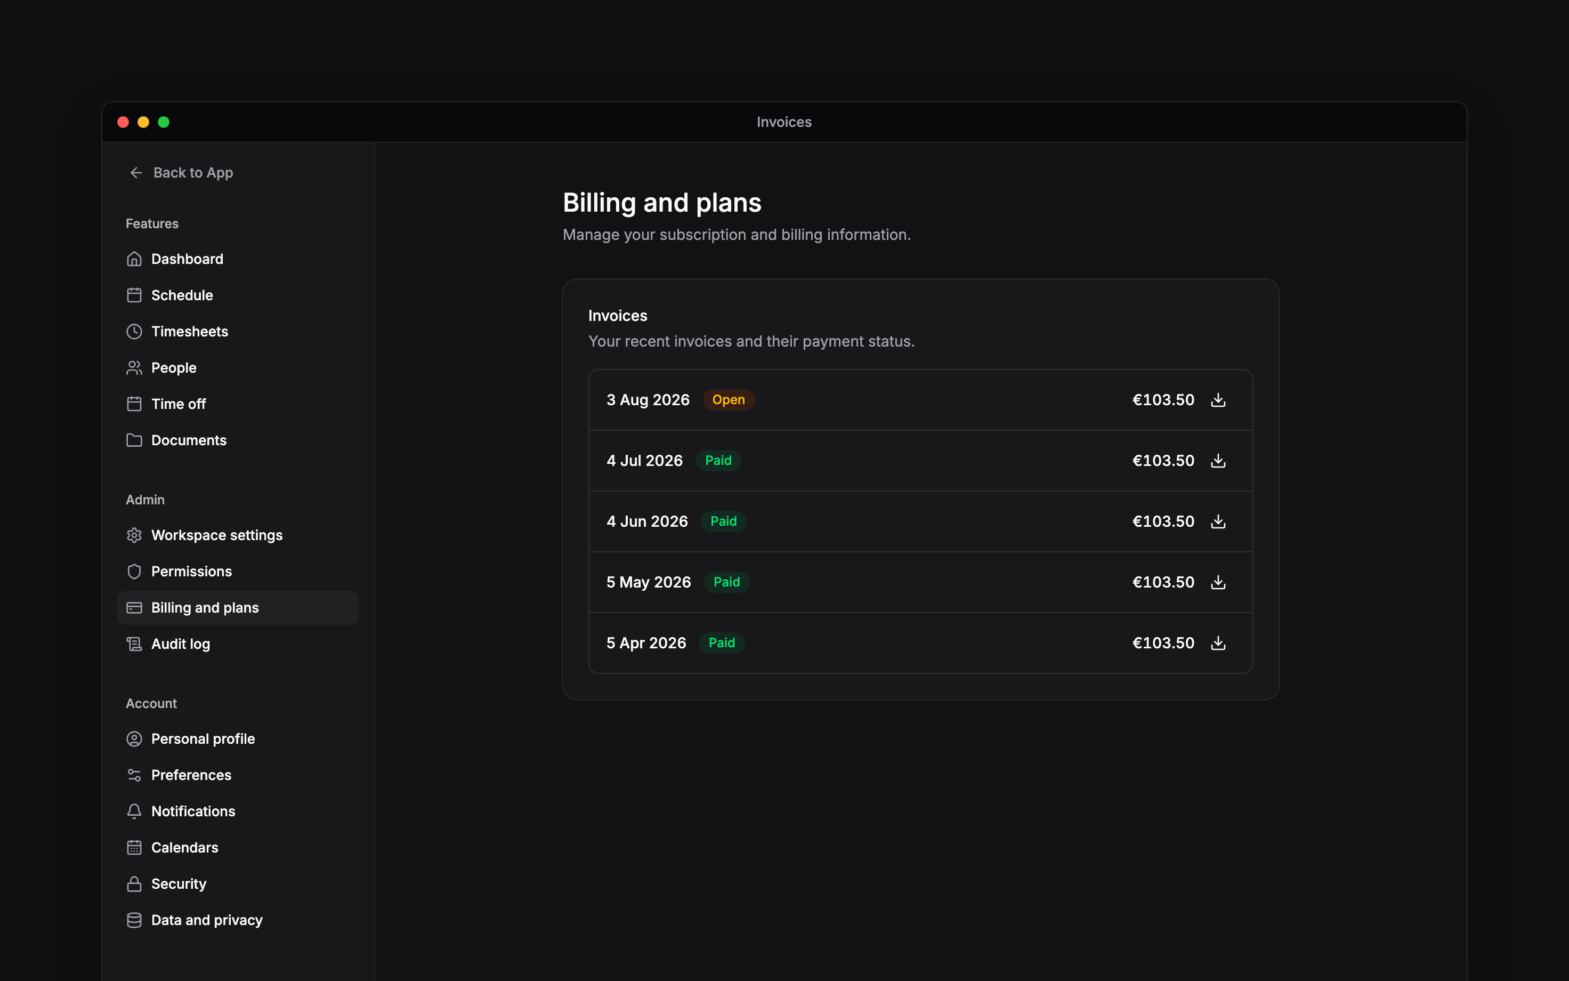Close the window with red button
Screen dimensions: 1569x981
click(123, 122)
